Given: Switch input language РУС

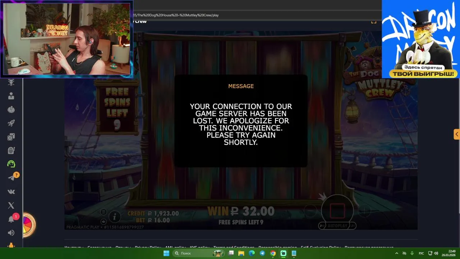Looking at the screenshot, I should pyautogui.click(x=421, y=253).
